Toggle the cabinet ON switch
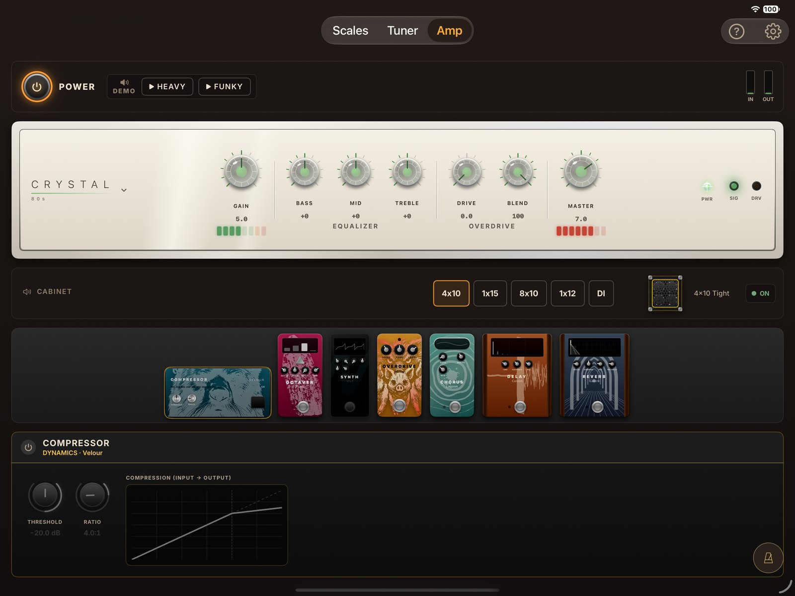Image resolution: width=795 pixels, height=596 pixels. click(x=760, y=294)
